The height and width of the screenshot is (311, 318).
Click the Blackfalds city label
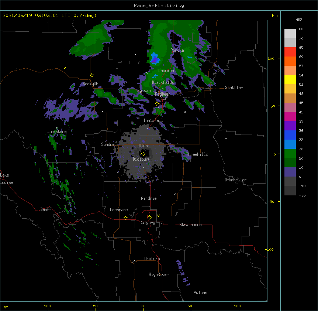(163, 82)
